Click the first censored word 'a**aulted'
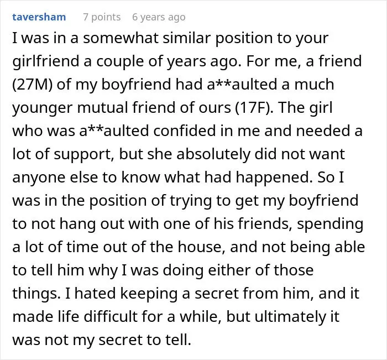The height and width of the screenshot is (360, 387). [x=242, y=85]
